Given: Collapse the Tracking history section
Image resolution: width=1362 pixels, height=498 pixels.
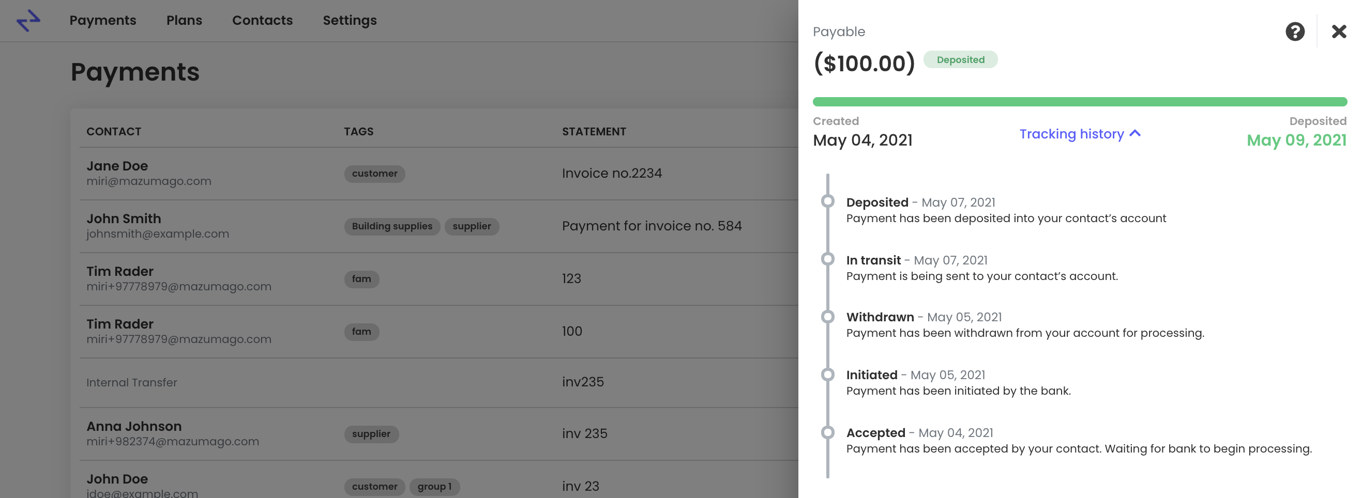Looking at the screenshot, I should coord(1080,134).
